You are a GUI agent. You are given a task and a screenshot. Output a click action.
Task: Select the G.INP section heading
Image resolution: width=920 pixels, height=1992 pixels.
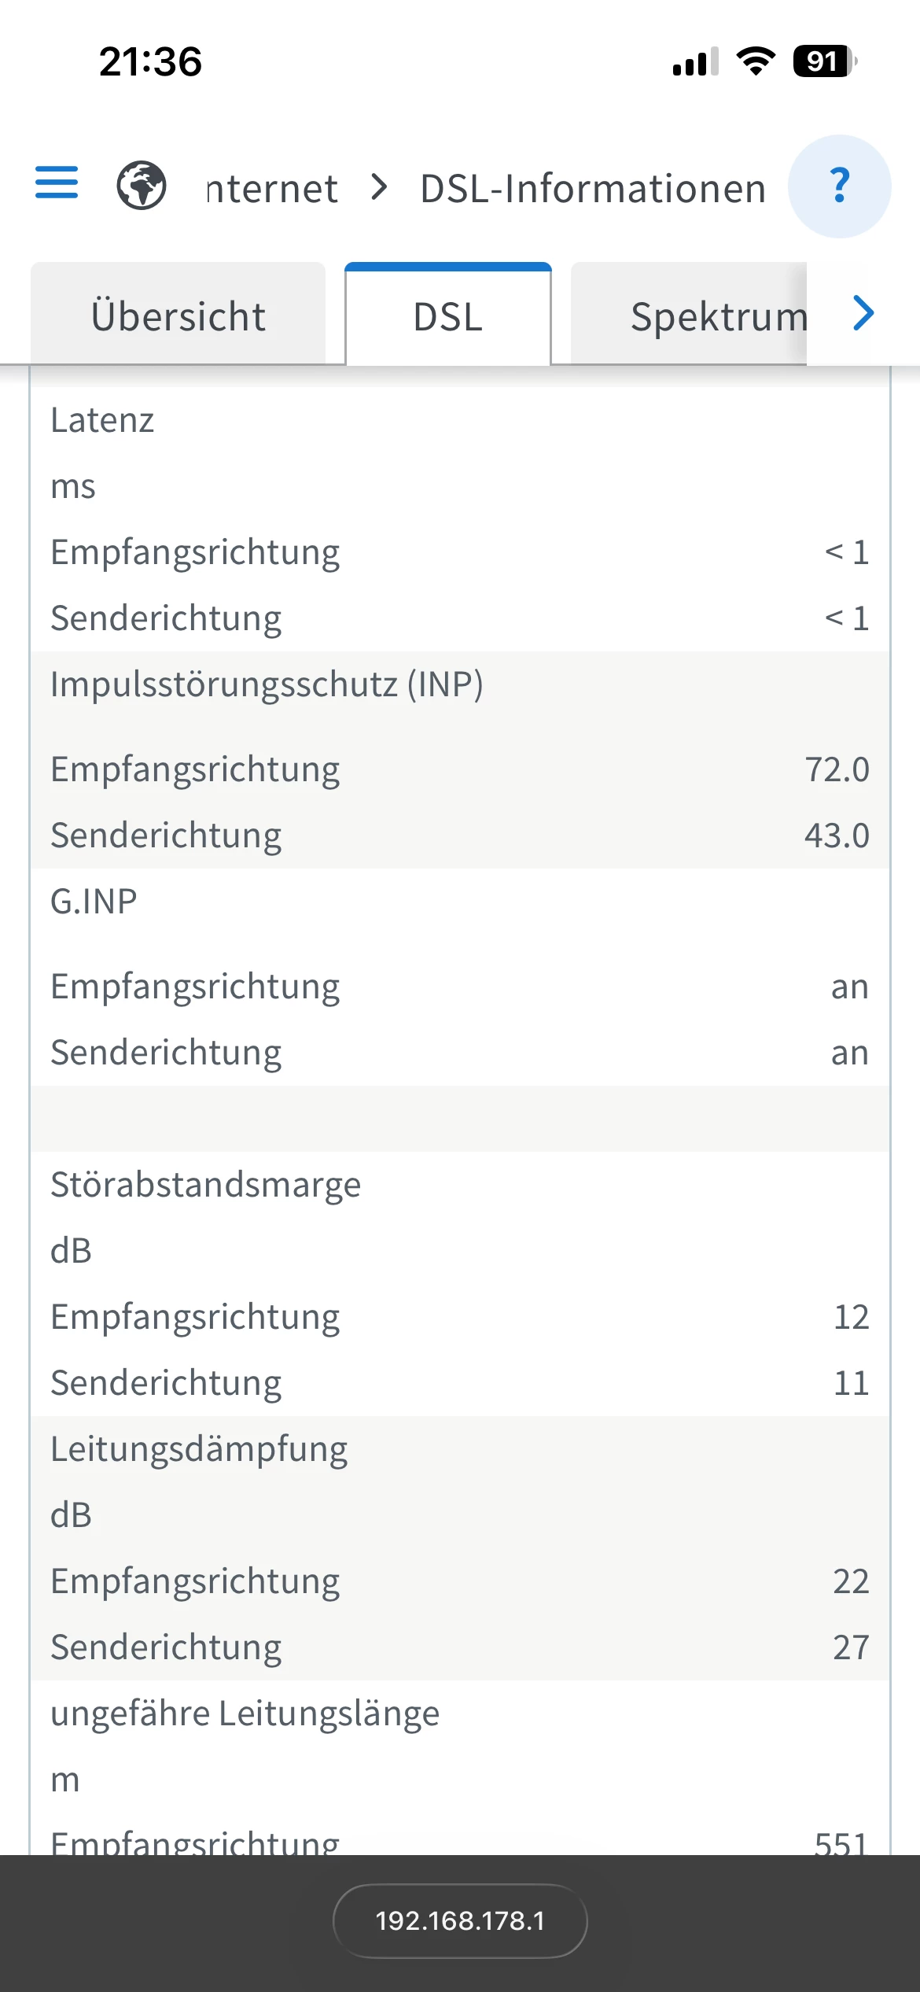(x=94, y=901)
